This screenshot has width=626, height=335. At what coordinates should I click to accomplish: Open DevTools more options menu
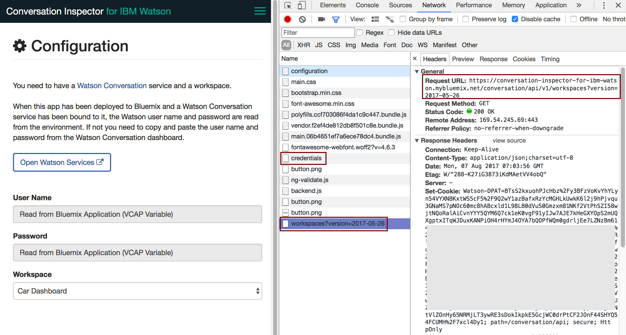(604, 5)
